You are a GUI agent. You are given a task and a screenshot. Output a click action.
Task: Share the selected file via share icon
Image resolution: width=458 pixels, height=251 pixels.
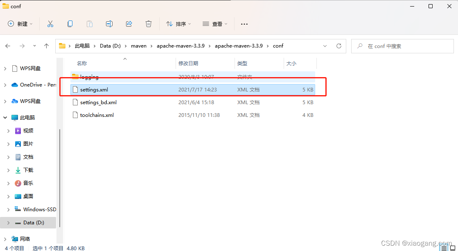(x=129, y=24)
